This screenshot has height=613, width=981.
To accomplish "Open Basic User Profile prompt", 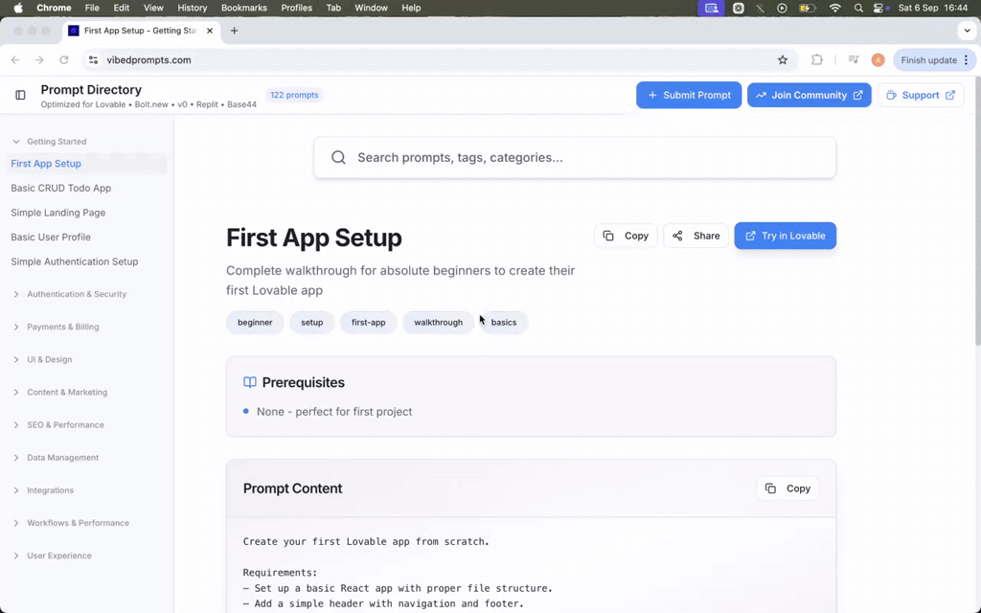I will (x=51, y=238).
